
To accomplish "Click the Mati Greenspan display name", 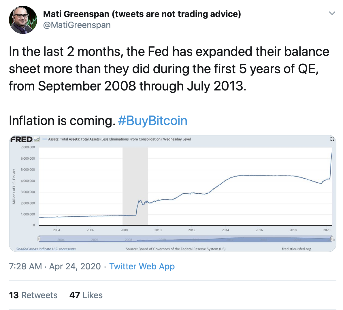I will pos(142,14).
